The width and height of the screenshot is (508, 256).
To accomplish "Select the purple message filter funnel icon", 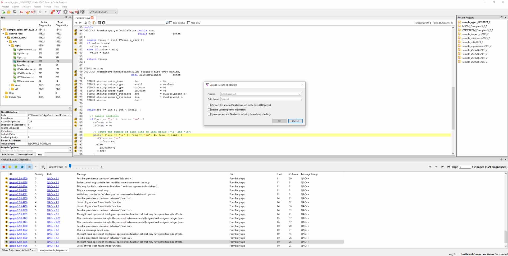I will click(x=58, y=12).
